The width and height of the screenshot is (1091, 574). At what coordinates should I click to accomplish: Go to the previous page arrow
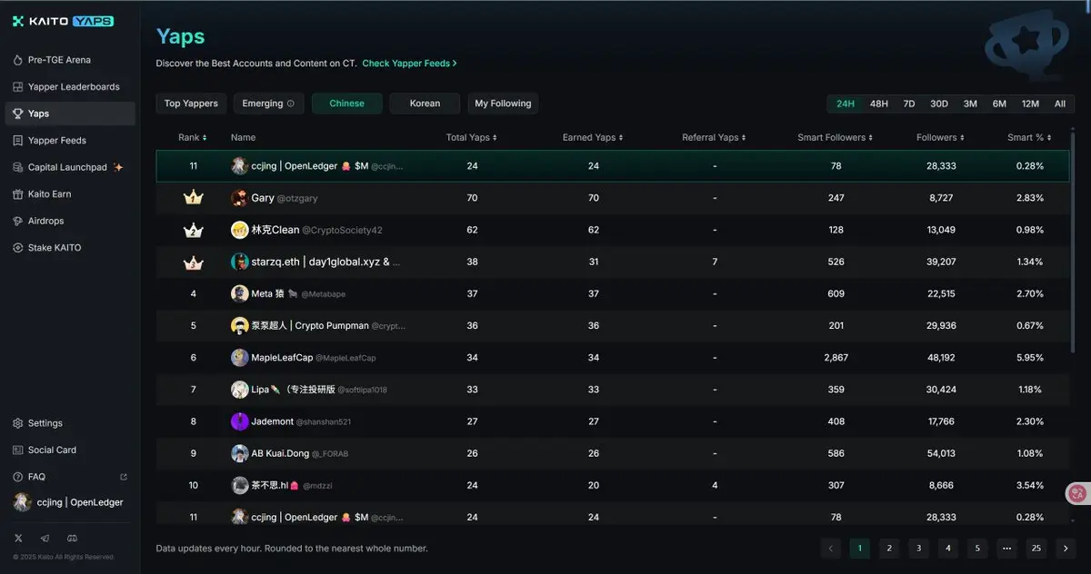tap(830, 548)
